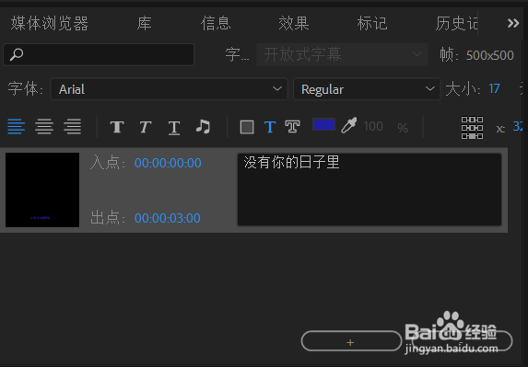This screenshot has height=367, width=528.
Task: Switch to the 库 tab
Action: [144, 24]
